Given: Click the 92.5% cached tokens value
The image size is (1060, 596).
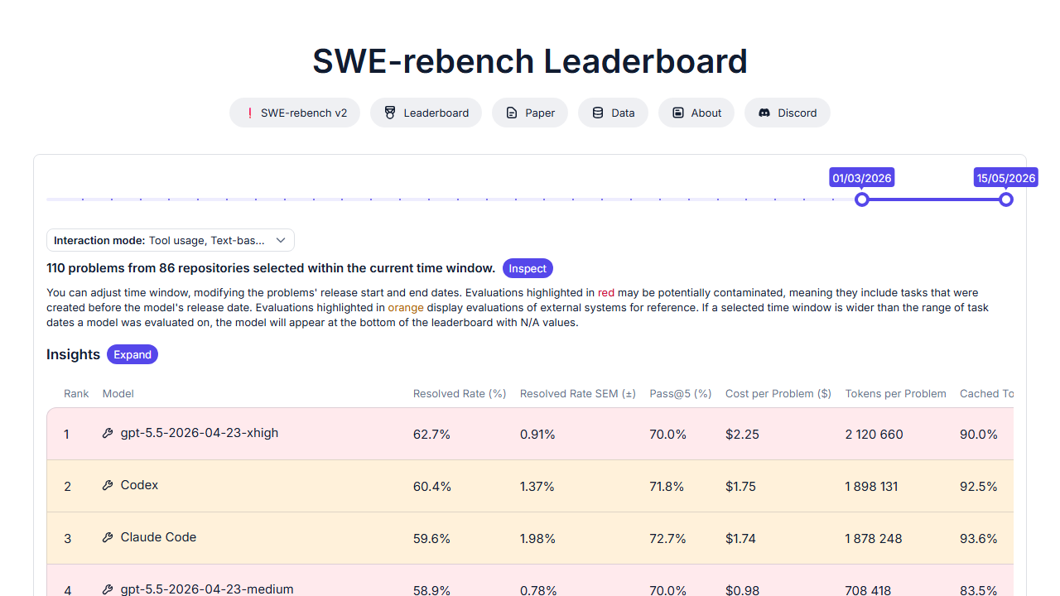Looking at the screenshot, I should click(x=979, y=486).
